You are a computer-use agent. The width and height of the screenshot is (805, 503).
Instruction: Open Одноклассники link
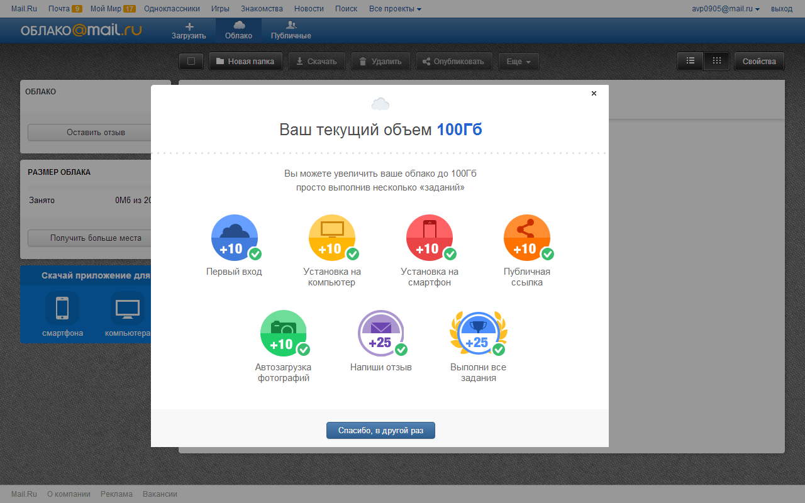tap(172, 9)
